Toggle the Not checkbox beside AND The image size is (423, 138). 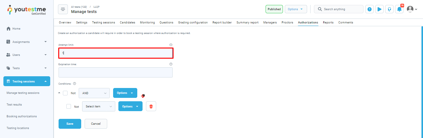tap(65, 93)
